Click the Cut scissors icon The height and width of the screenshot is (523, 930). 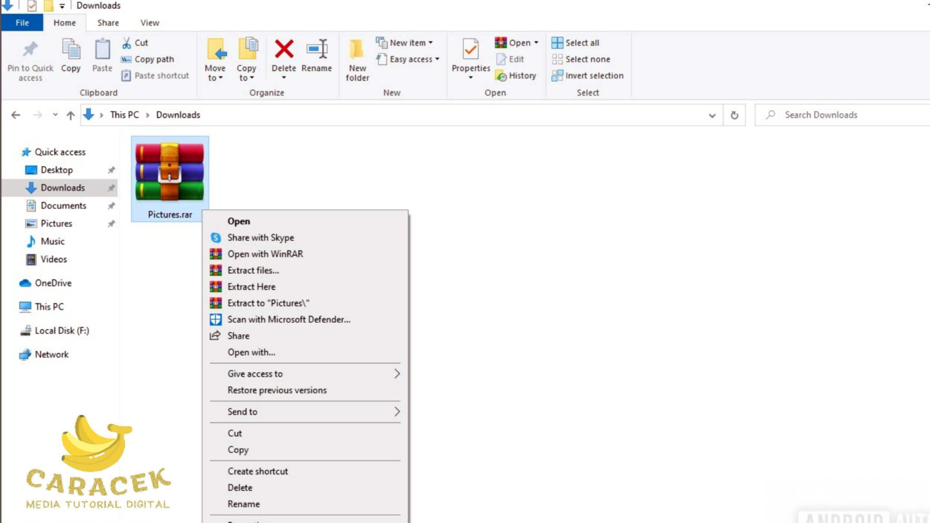click(x=126, y=43)
